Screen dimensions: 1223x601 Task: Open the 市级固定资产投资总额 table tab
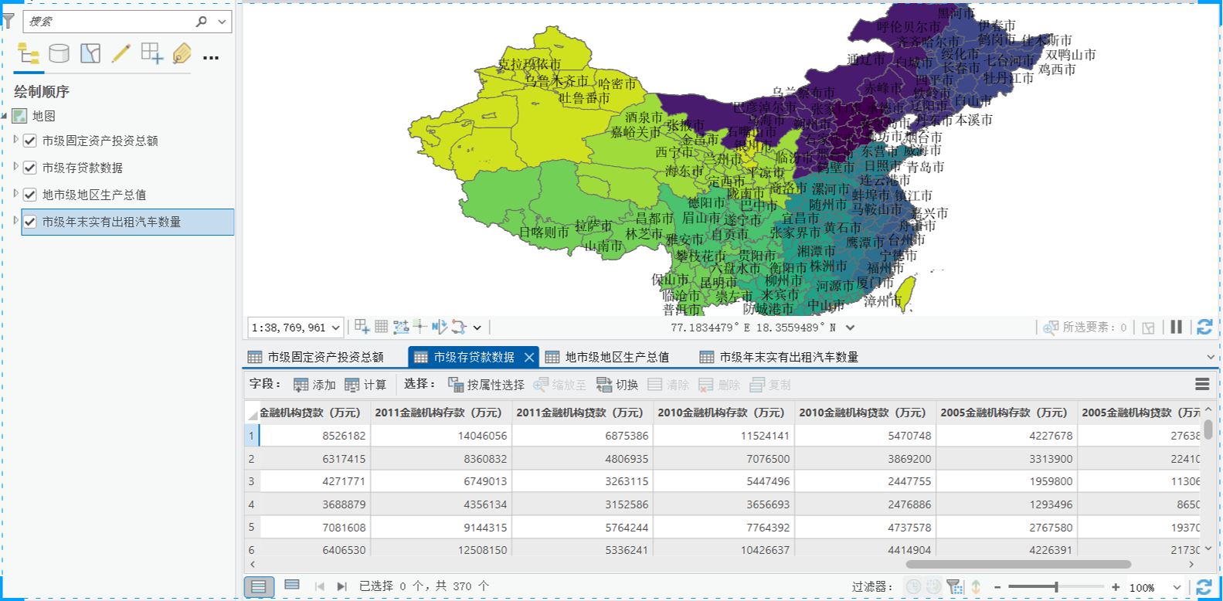coord(316,357)
